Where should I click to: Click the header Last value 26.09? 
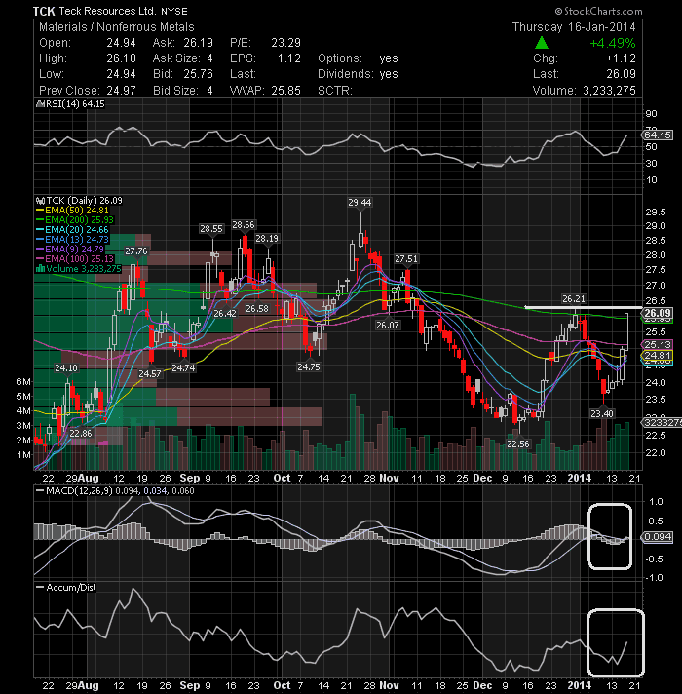[621, 74]
